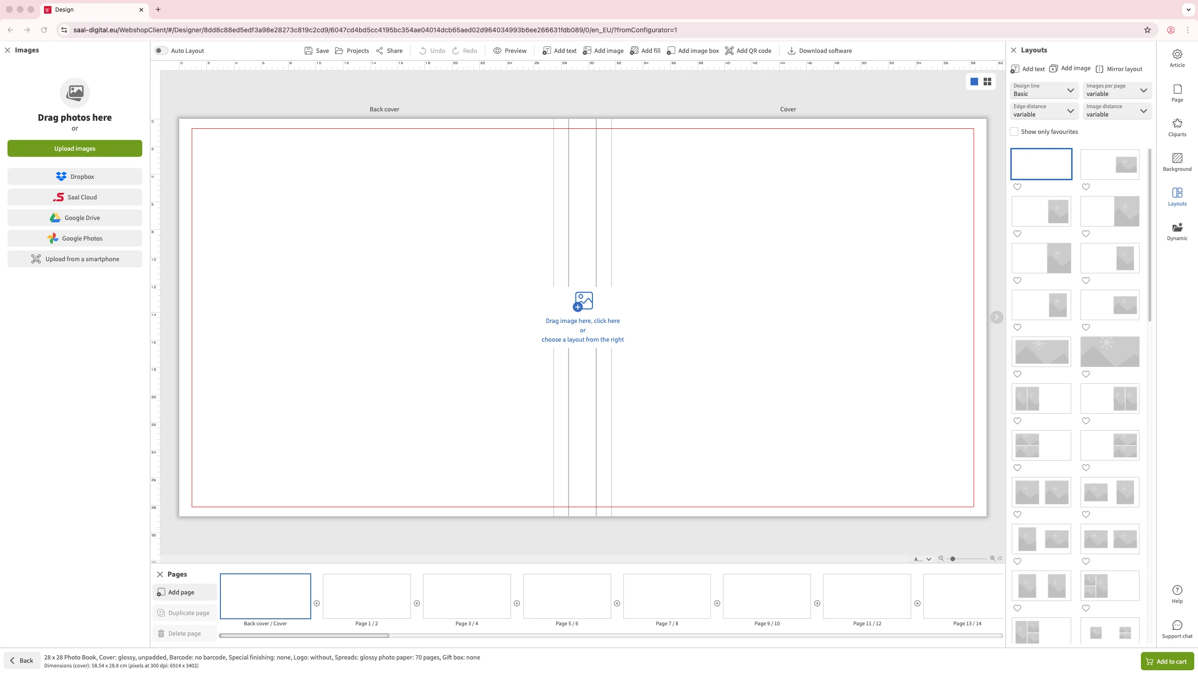Favourite the blank layout heart

[x=1017, y=187]
